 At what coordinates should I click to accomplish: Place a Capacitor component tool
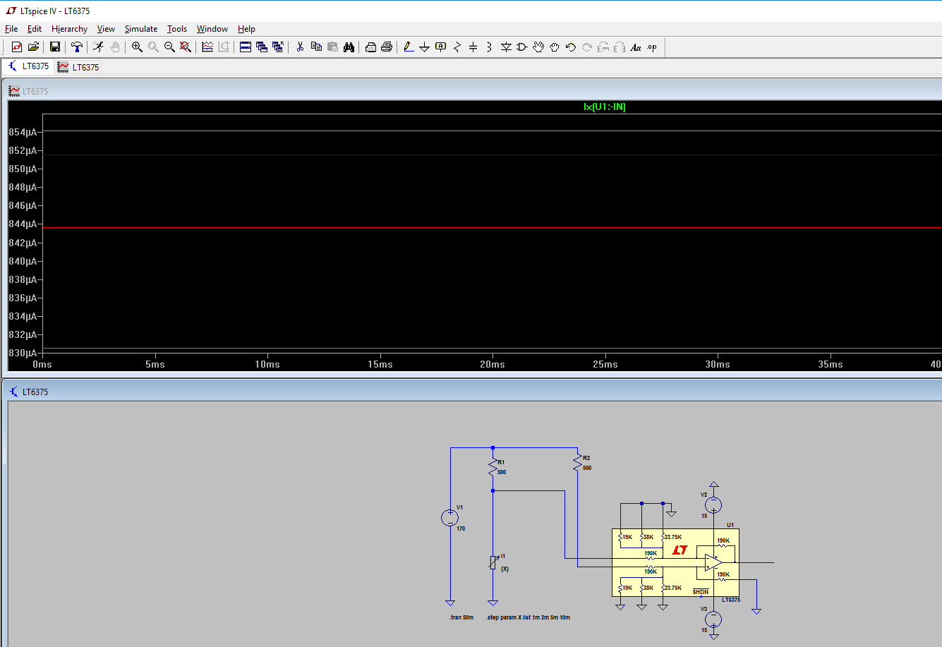[x=473, y=47]
